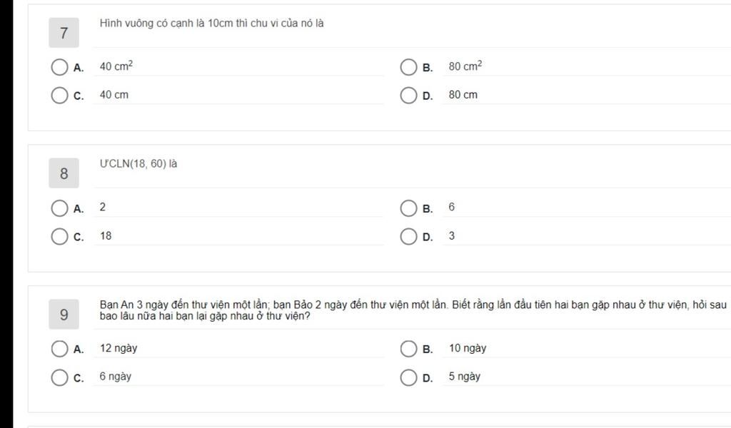Select option C 6 ngày in question 9
Viewport: 731px width, 428px height.
pyautogui.click(x=59, y=377)
